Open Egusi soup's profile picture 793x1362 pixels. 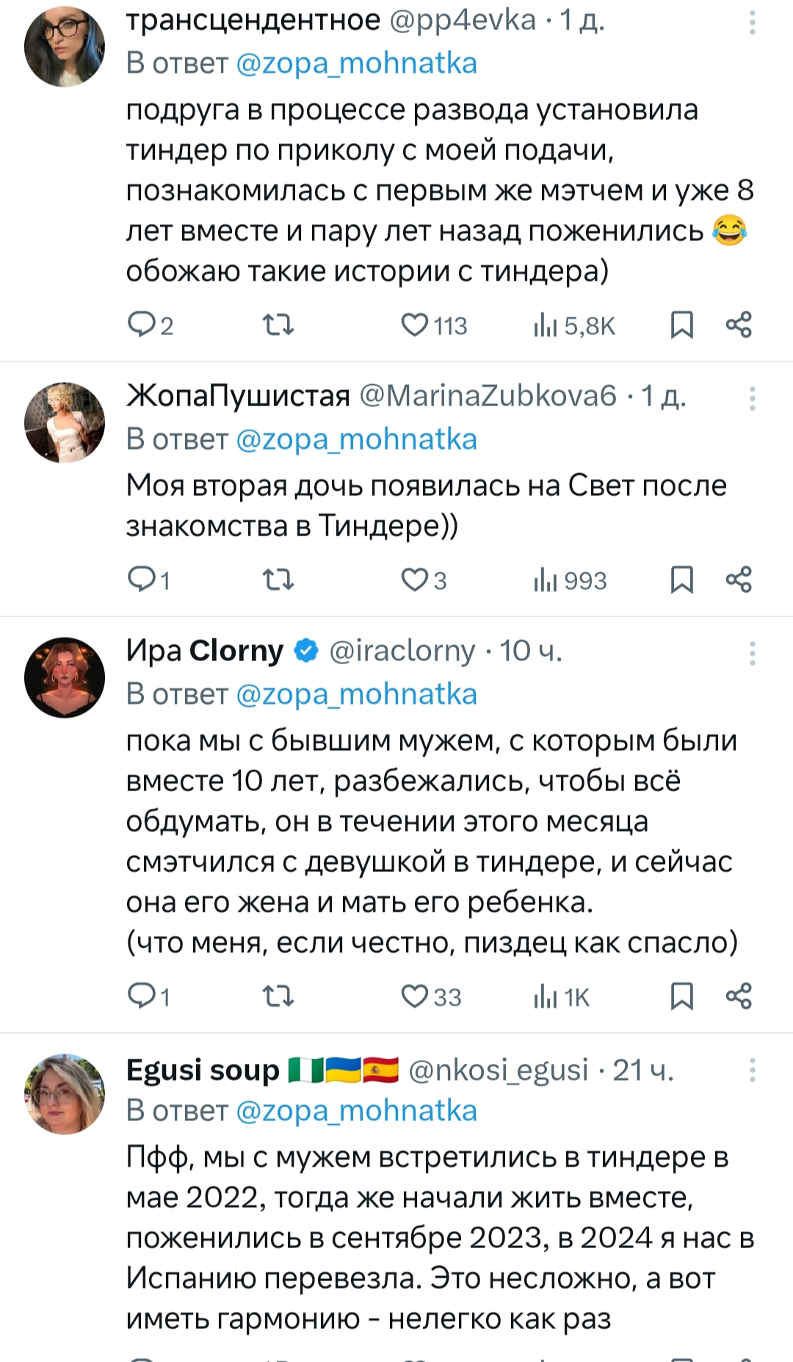[x=65, y=1095]
